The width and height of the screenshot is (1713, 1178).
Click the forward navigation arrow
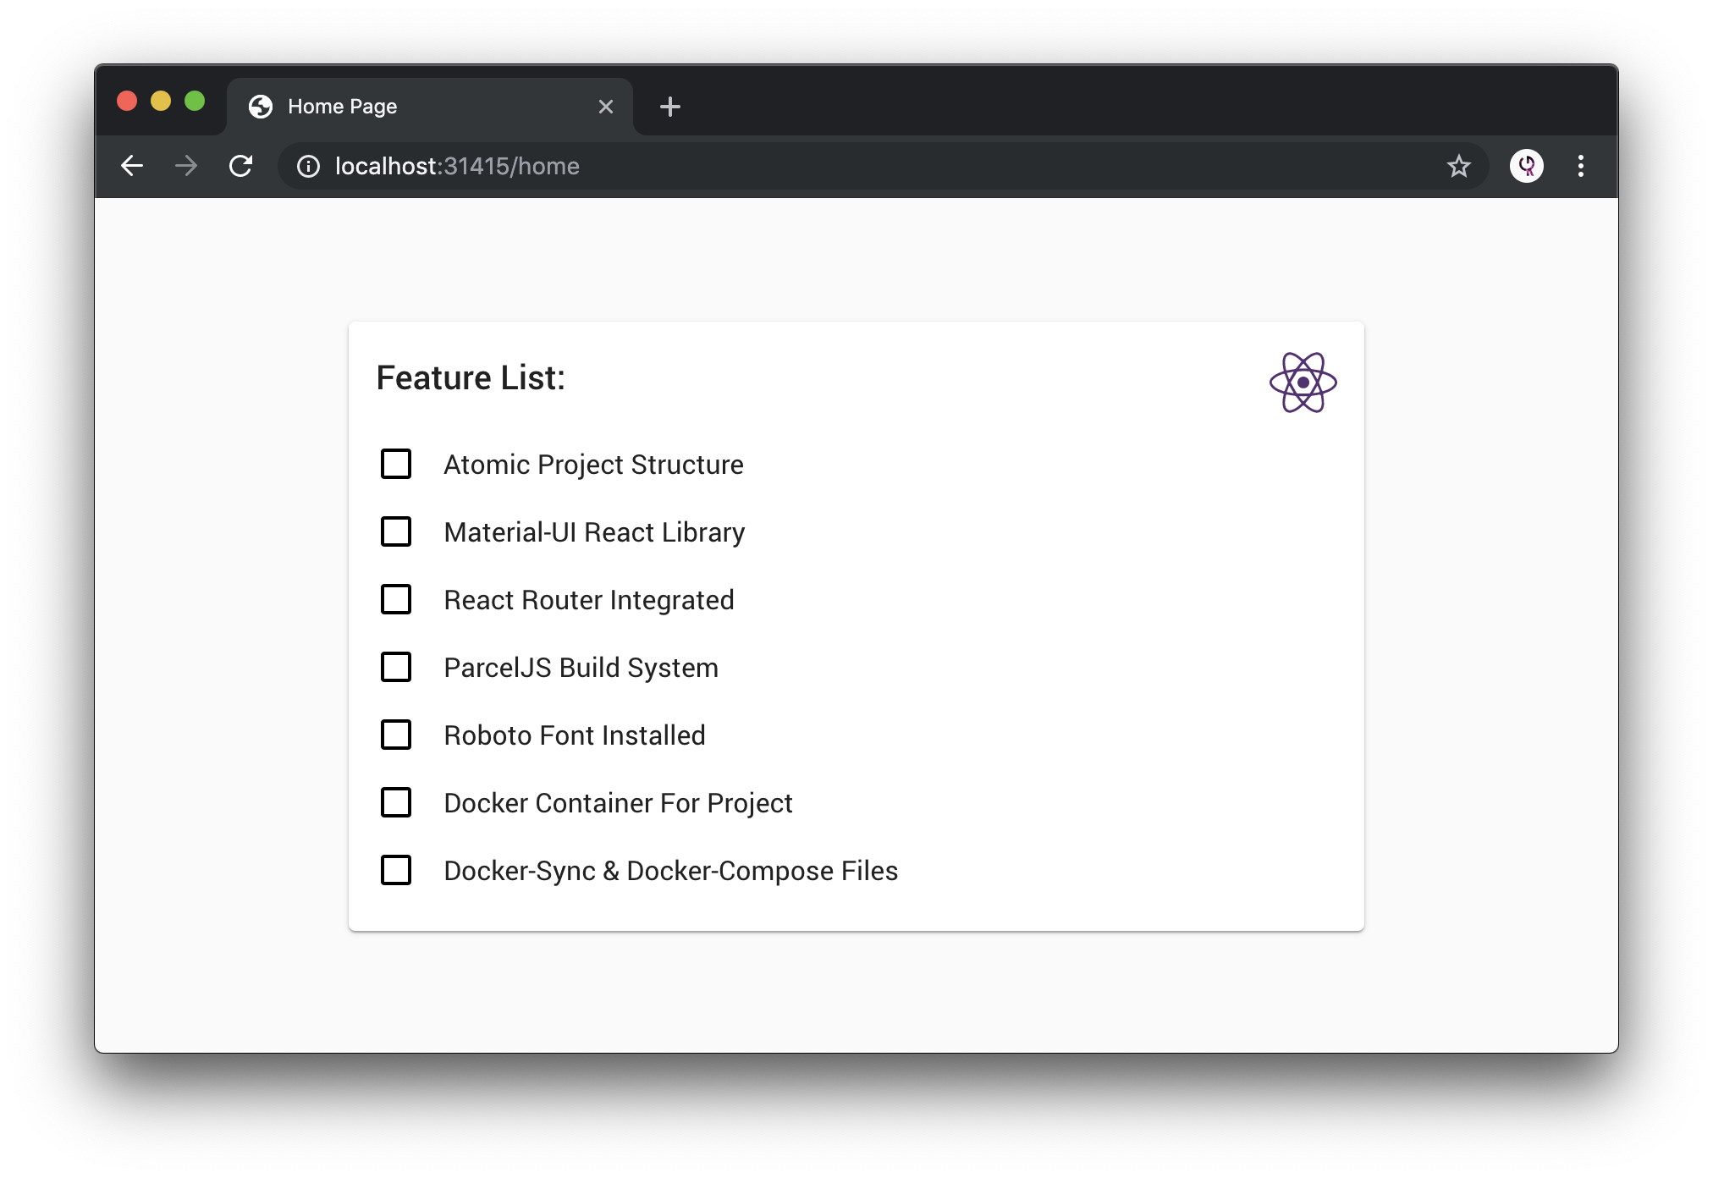point(186,166)
